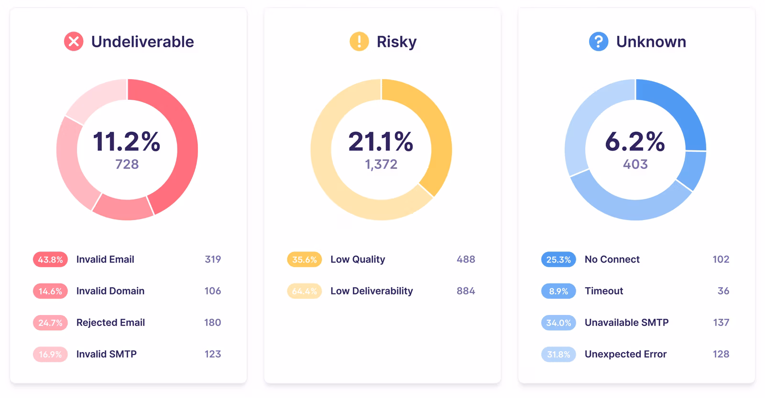Click the 43.8% Invalid Email badge
The image size is (765, 398).
point(50,260)
